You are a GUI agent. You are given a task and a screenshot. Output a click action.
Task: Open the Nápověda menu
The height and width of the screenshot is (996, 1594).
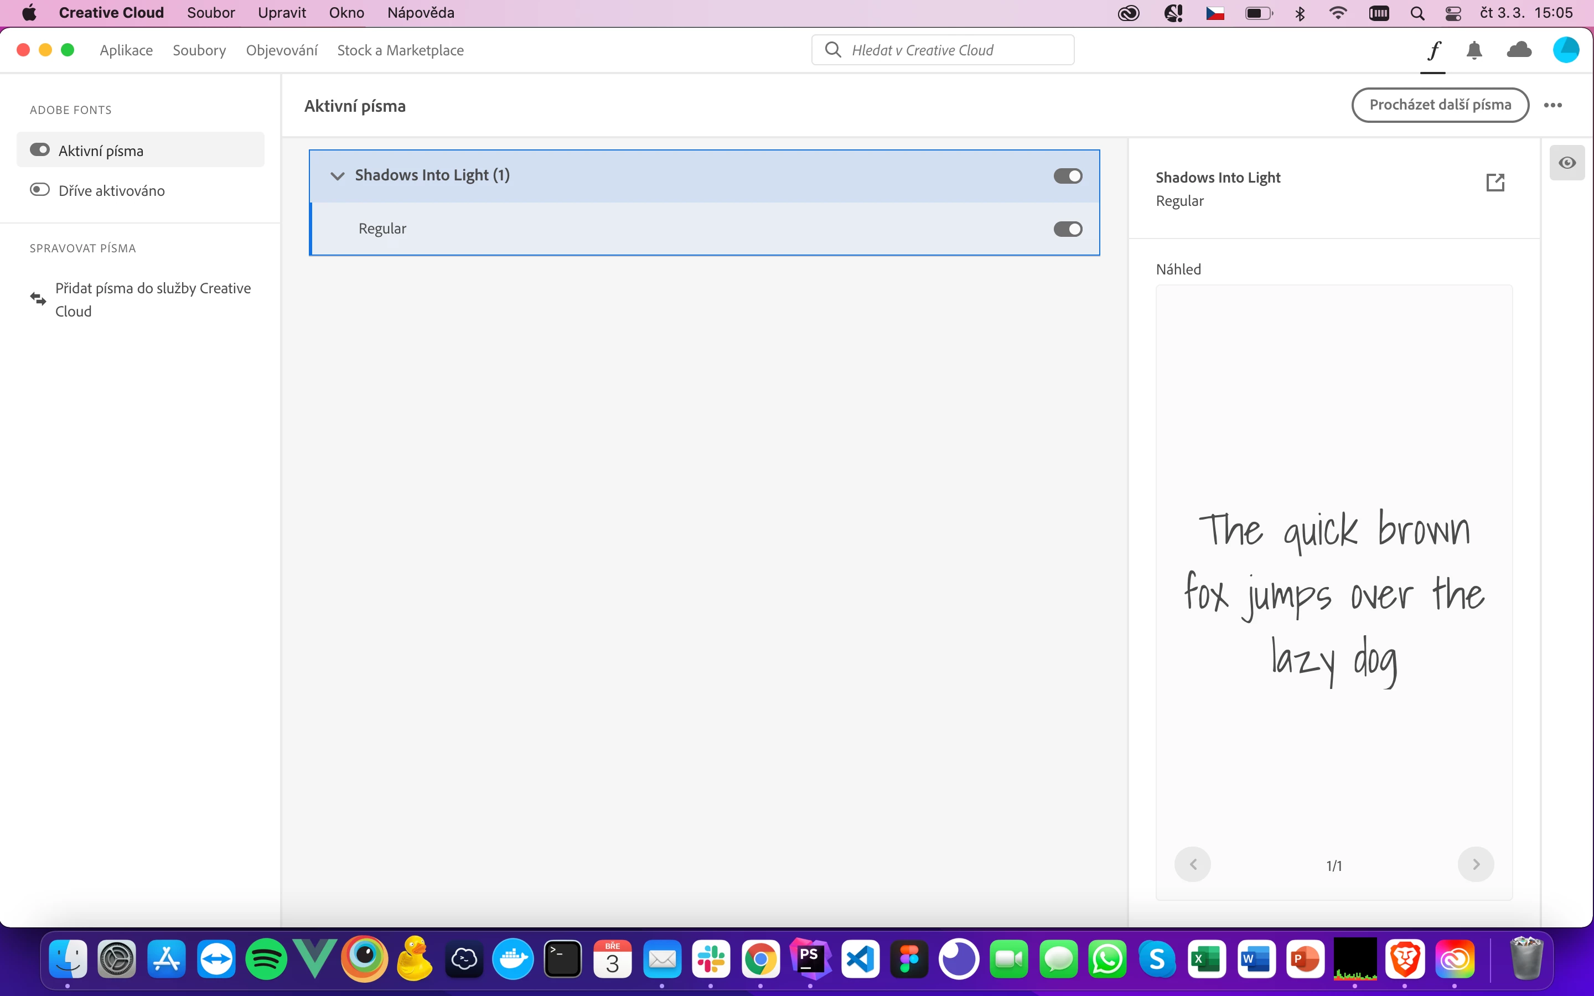tap(420, 13)
